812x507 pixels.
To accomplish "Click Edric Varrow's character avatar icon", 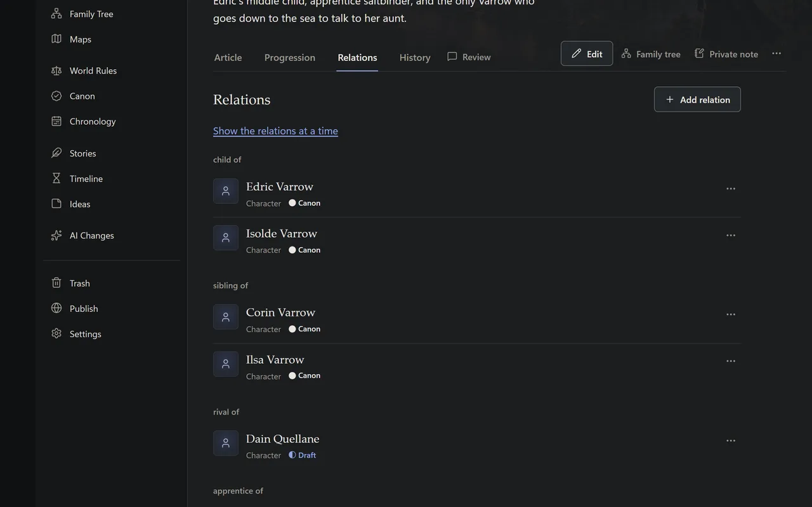I will coord(226,191).
